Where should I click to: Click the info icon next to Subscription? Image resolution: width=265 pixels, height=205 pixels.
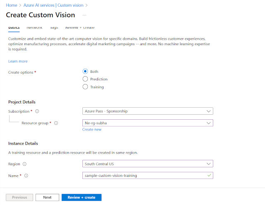tap(37, 111)
